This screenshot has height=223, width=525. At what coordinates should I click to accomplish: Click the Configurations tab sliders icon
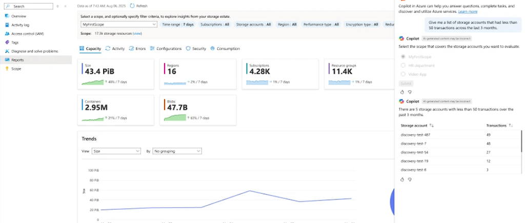tap(152, 49)
